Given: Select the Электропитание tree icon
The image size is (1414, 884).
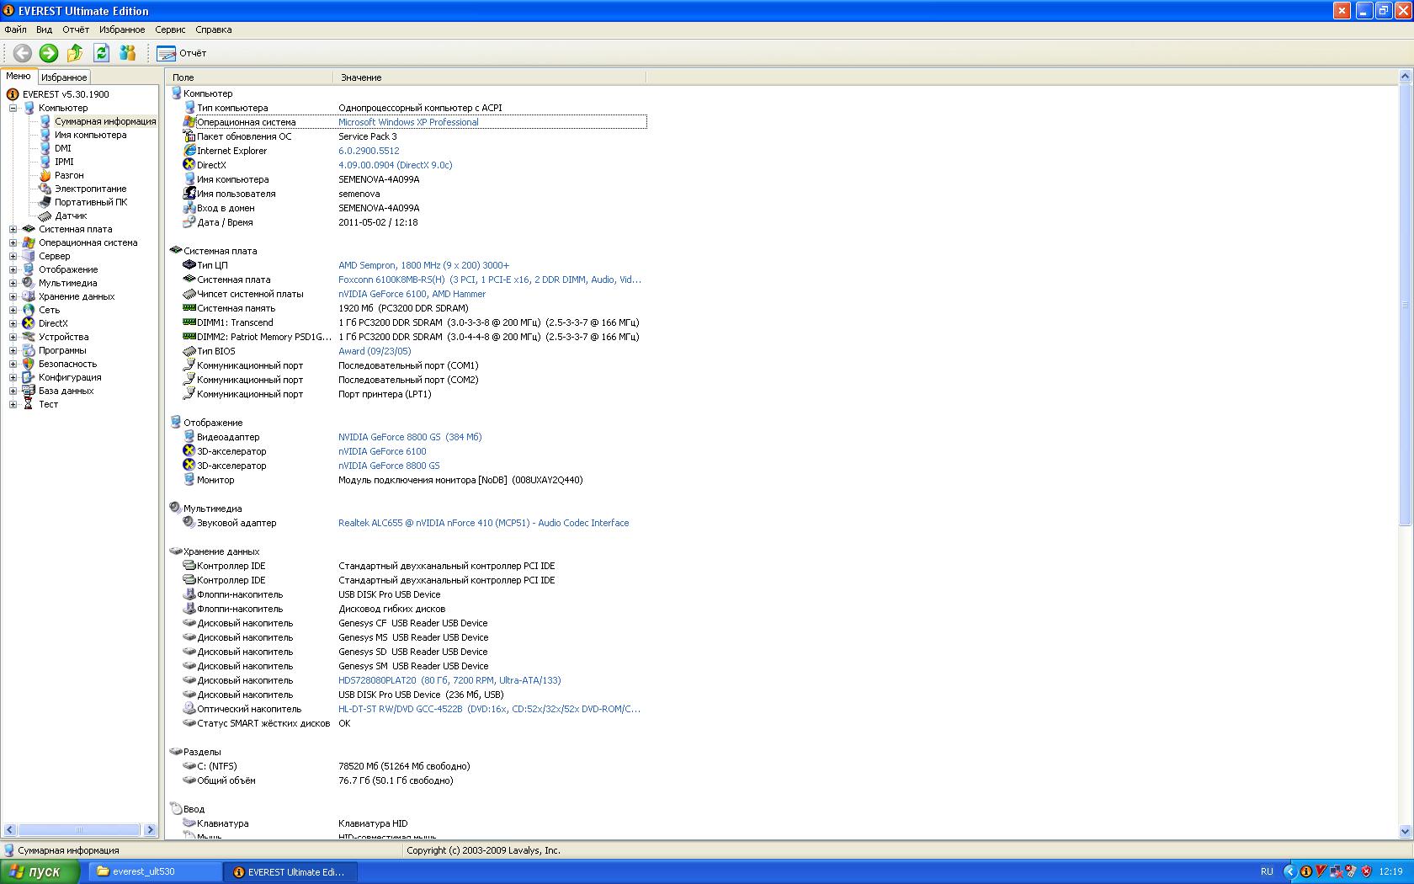Looking at the screenshot, I should tap(45, 189).
